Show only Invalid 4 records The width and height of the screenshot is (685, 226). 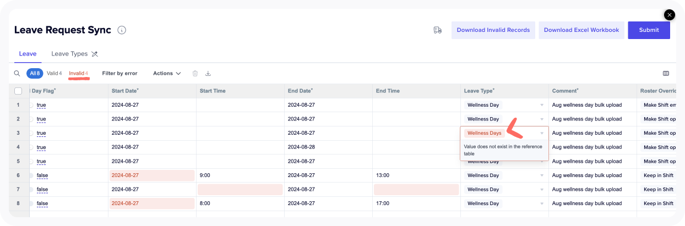click(x=78, y=73)
